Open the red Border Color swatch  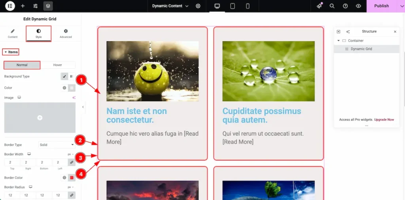pos(72,178)
